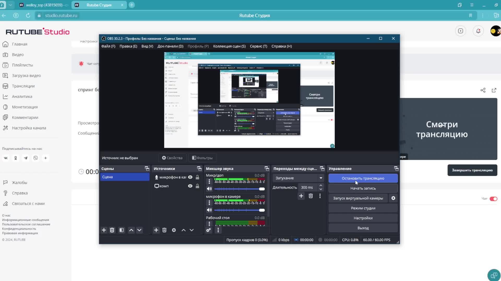The height and width of the screenshot is (281, 501).
Task: Open Микр/доп three-dot options menu
Action: [209, 182]
